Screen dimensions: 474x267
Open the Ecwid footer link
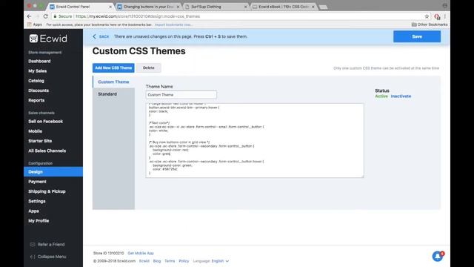[144, 261]
